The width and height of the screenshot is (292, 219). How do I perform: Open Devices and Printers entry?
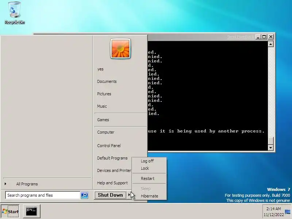(x=114, y=170)
